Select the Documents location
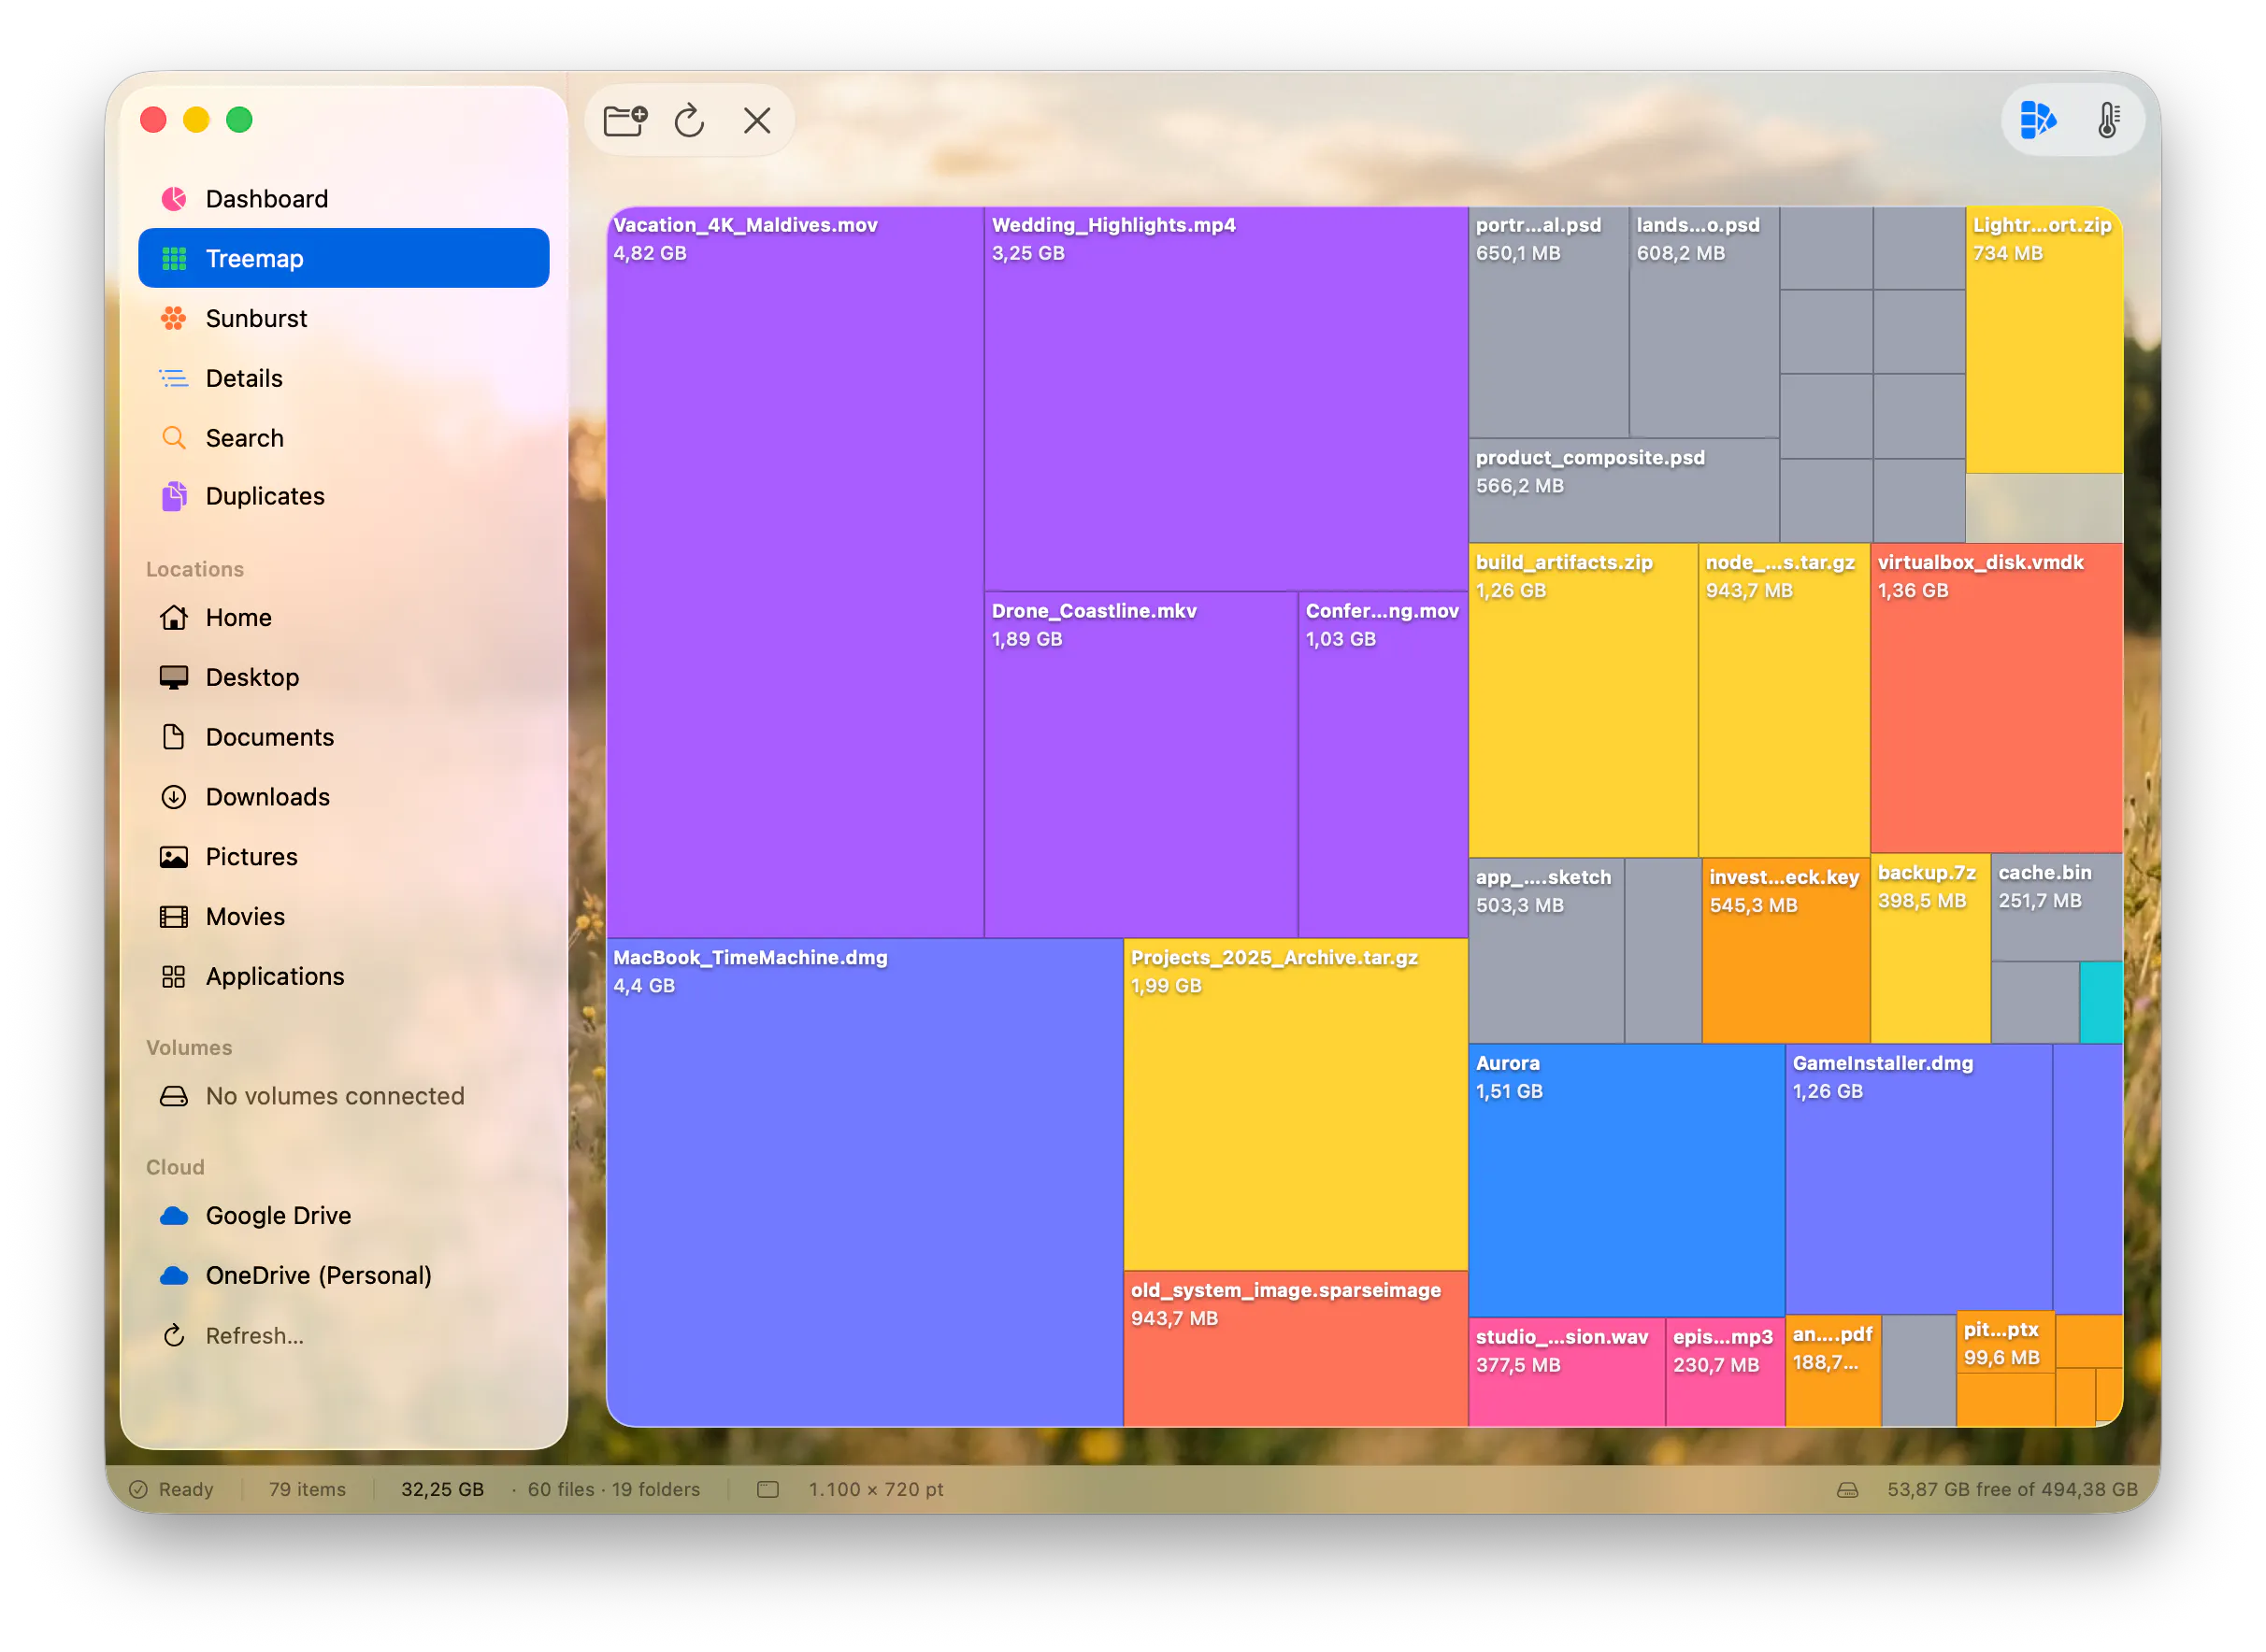This screenshot has width=2266, height=1652. tap(343, 737)
